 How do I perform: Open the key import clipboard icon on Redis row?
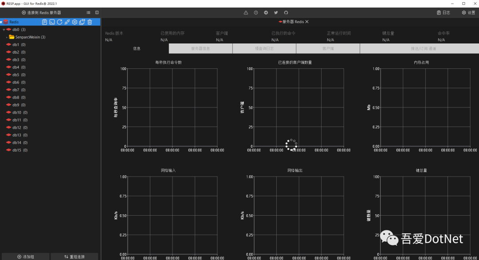(45, 22)
